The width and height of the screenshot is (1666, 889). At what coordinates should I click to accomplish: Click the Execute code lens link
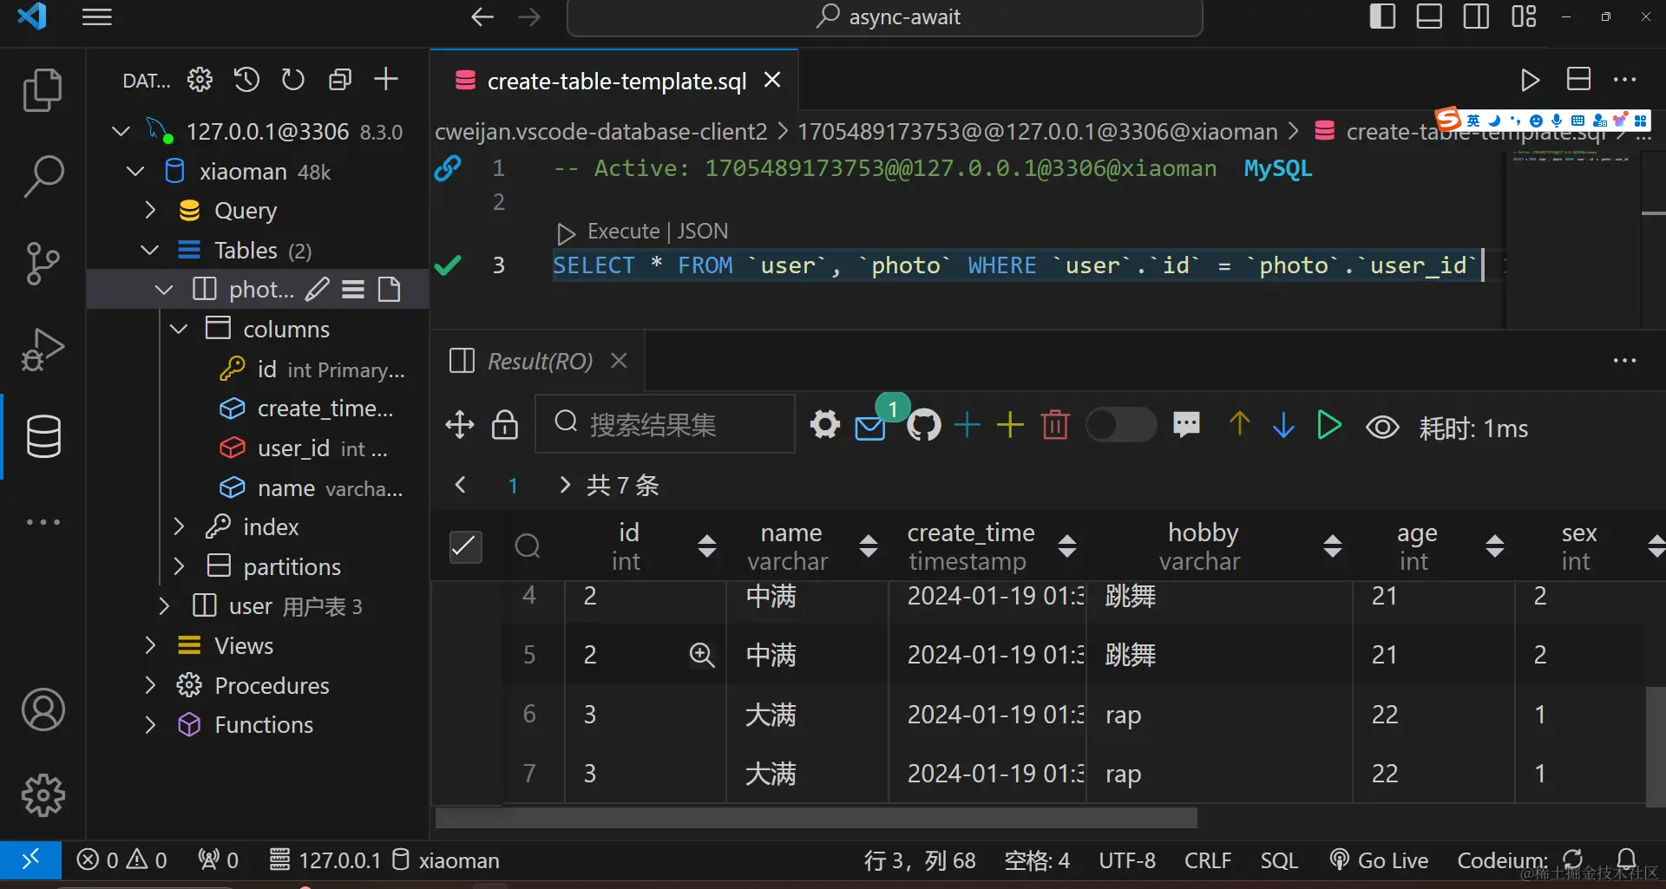[x=623, y=232]
